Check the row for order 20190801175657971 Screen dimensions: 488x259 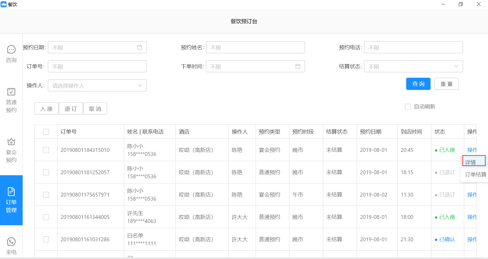[46, 195]
